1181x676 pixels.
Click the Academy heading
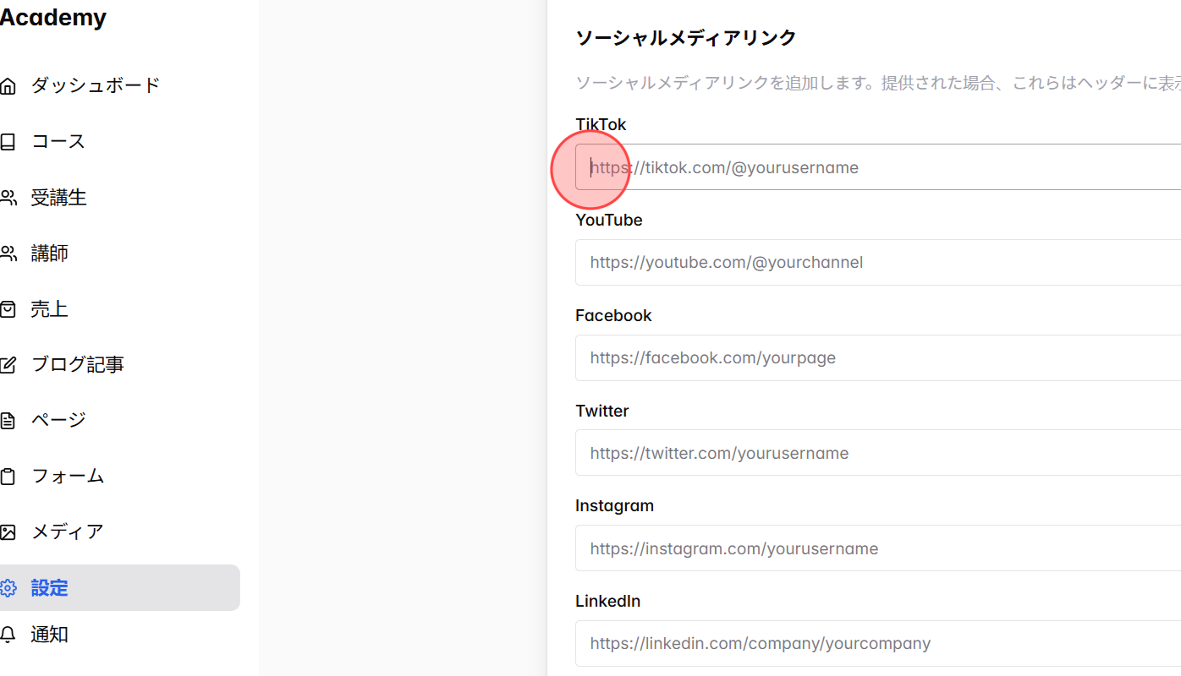pyautogui.click(x=53, y=17)
